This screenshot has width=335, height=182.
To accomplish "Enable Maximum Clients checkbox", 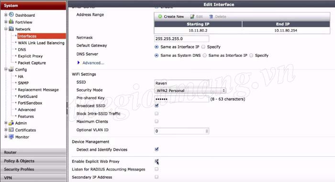I will point(156,121).
